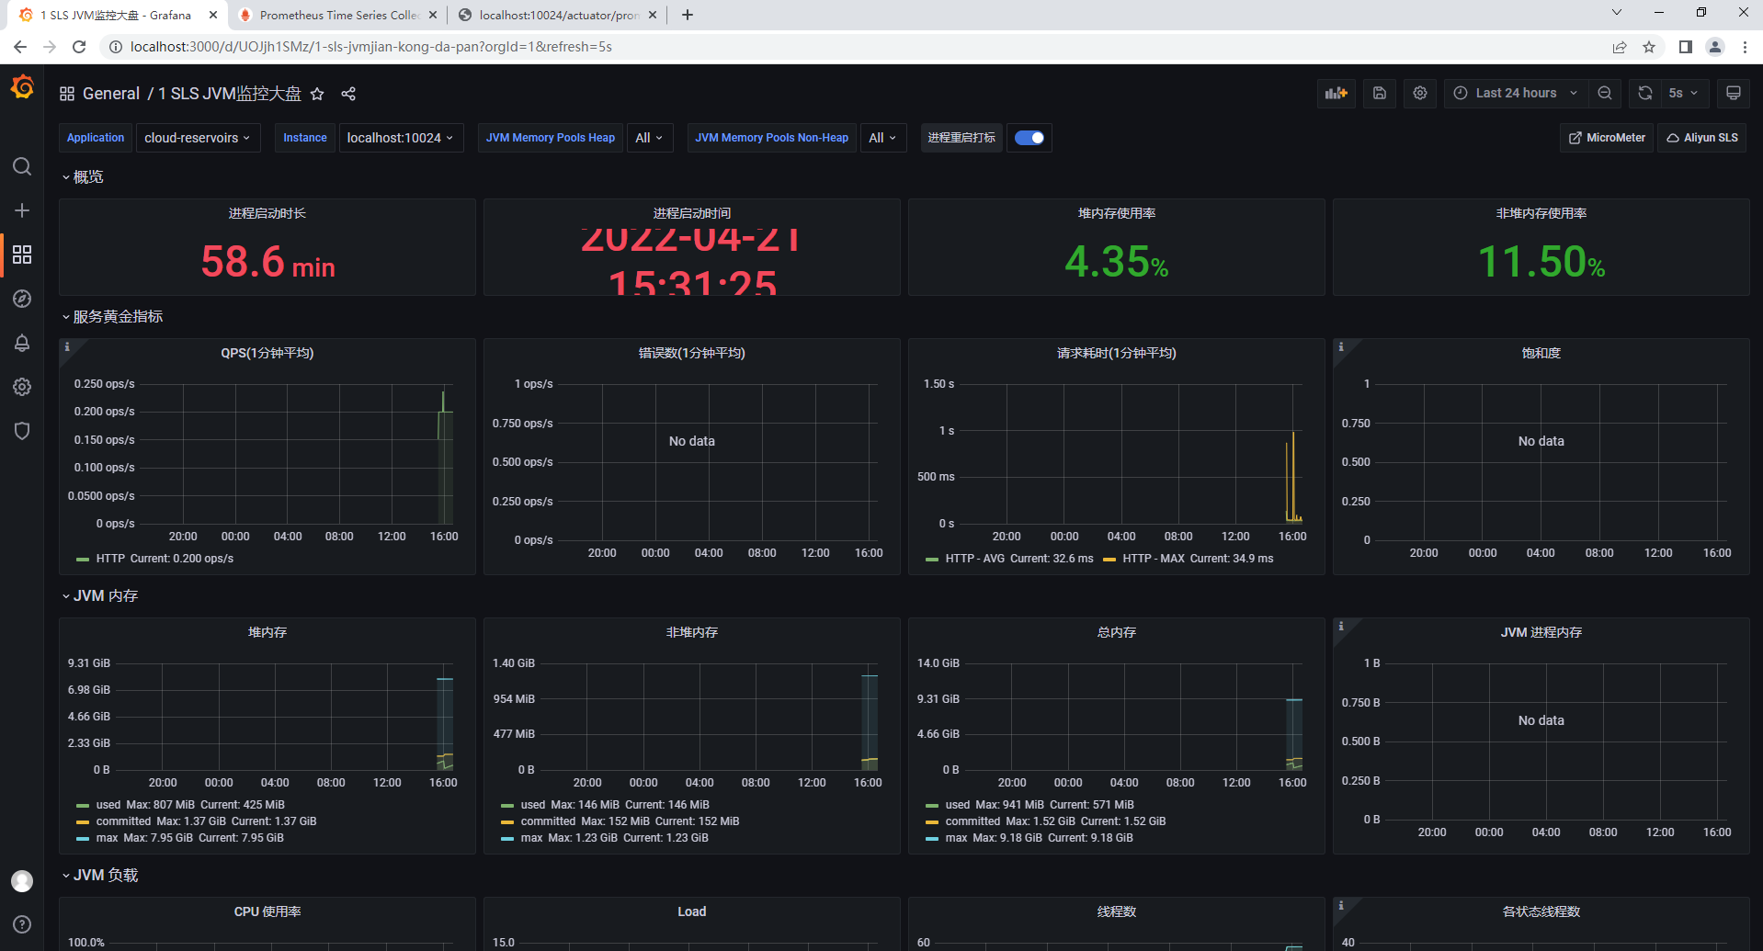The image size is (1763, 951).
Task: Go back in browser history
Action: click(x=20, y=47)
